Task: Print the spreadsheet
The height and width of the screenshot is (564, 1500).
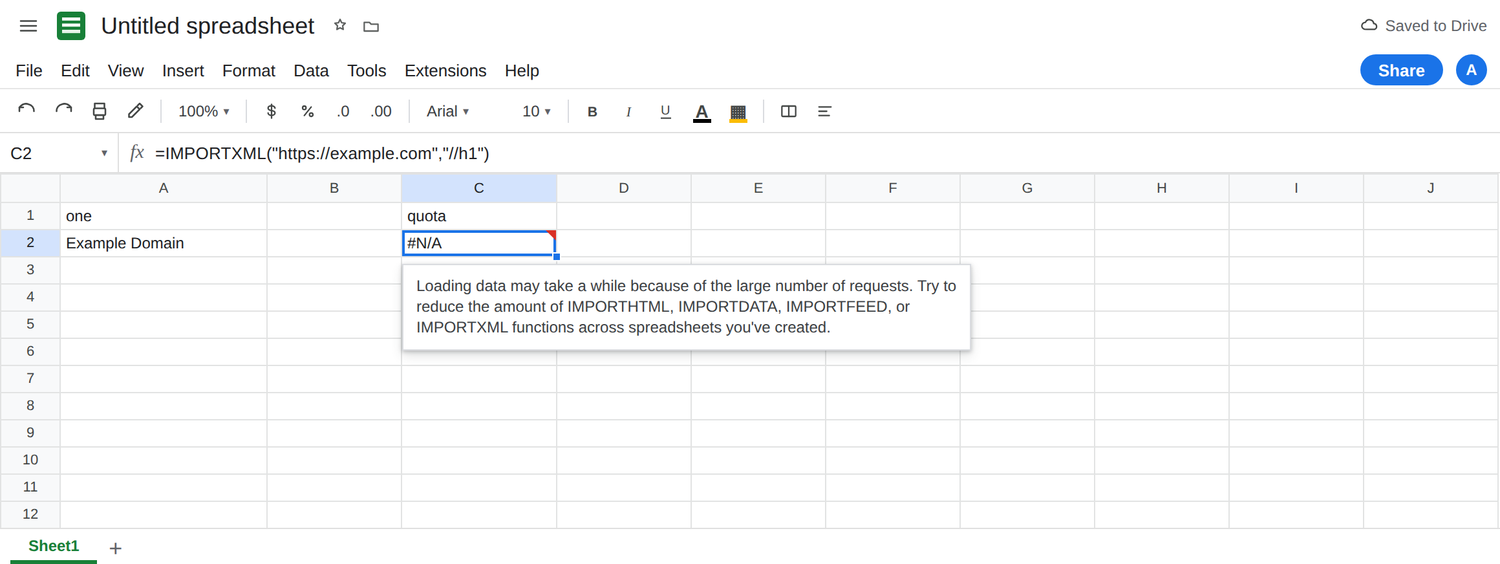Action: (x=100, y=111)
